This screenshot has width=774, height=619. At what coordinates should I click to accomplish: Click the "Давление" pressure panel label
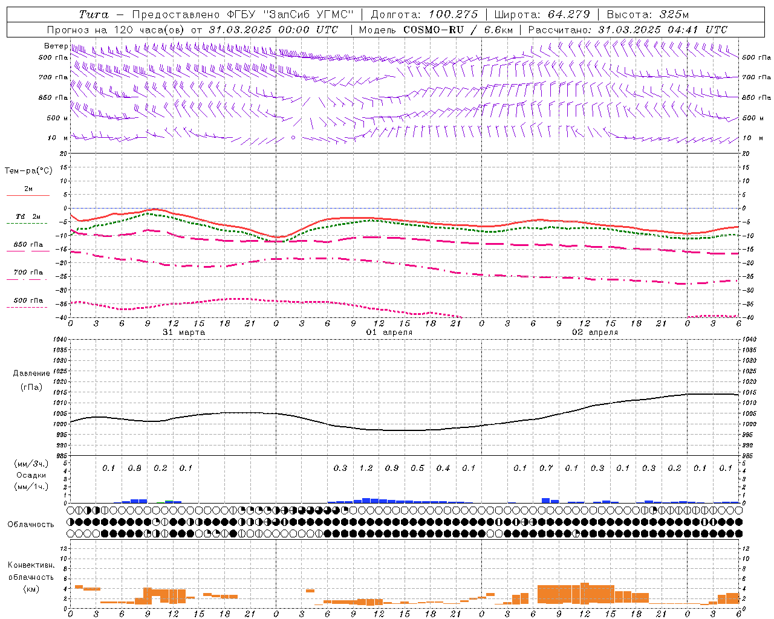click(x=31, y=374)
